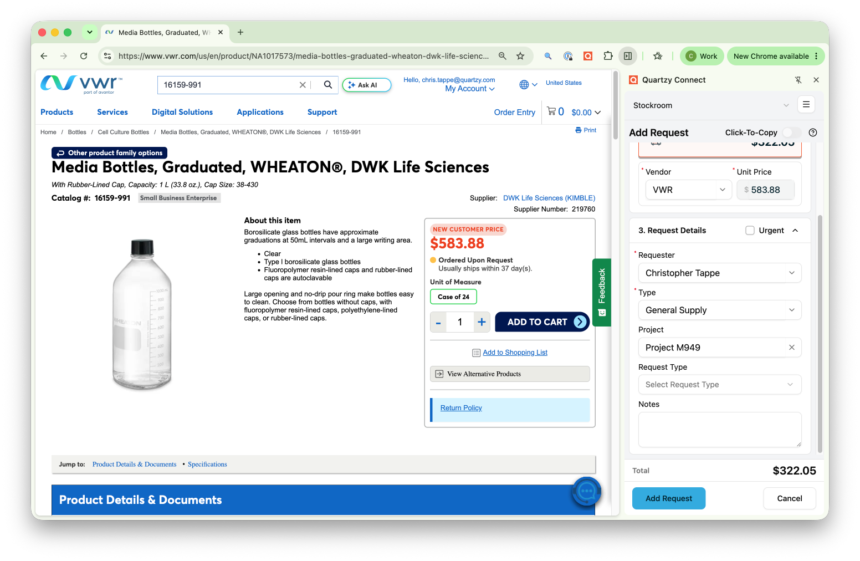
Task: Decrease quantity with the minus button
Action: point(438,322)
